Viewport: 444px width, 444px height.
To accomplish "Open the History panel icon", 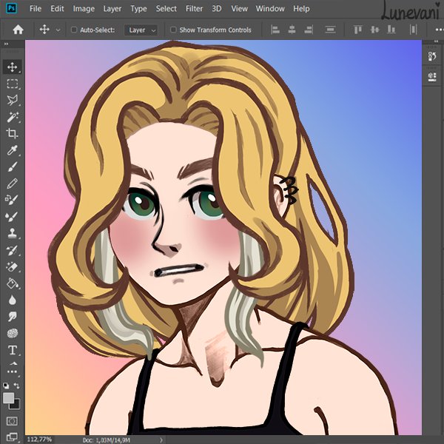I will tap(432, 56).
